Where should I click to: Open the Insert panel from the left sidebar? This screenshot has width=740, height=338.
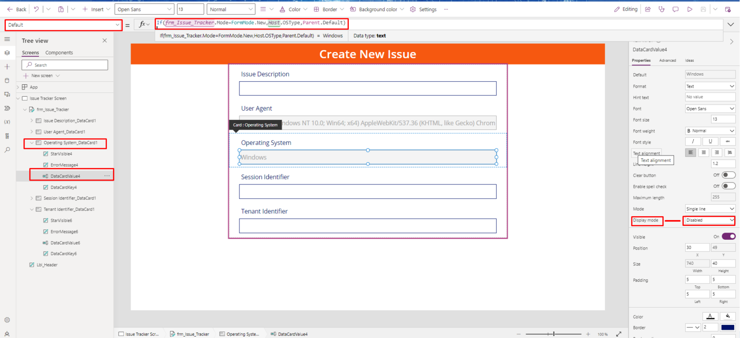pos(7,66)
